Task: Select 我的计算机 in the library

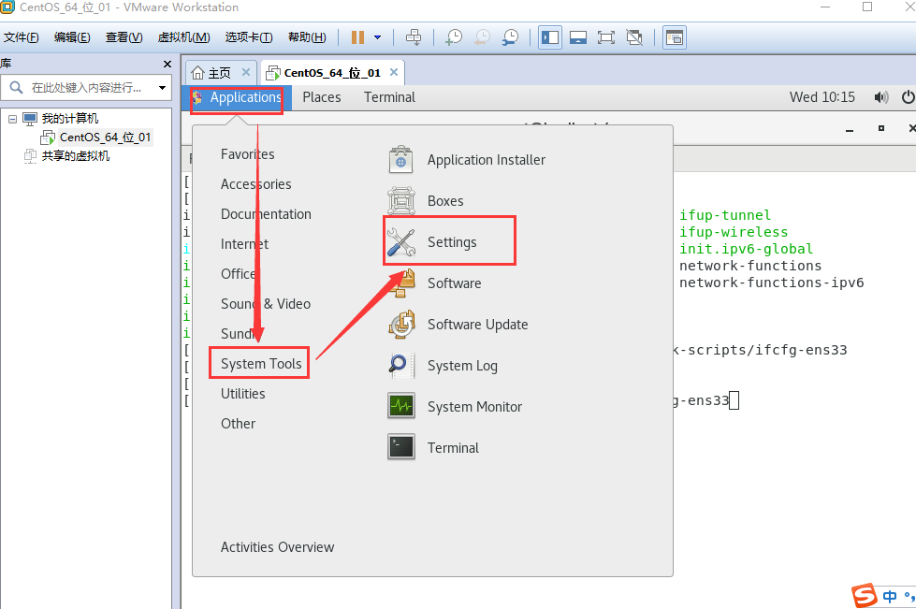Action: coord(69,119)
